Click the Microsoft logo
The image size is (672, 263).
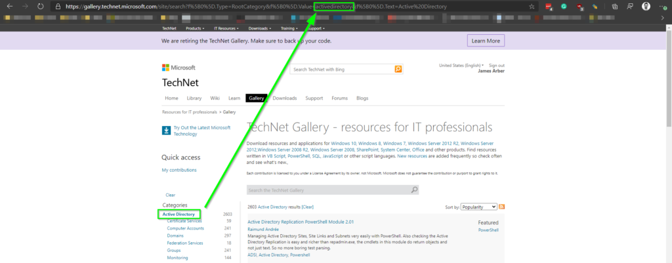[178, 68]
